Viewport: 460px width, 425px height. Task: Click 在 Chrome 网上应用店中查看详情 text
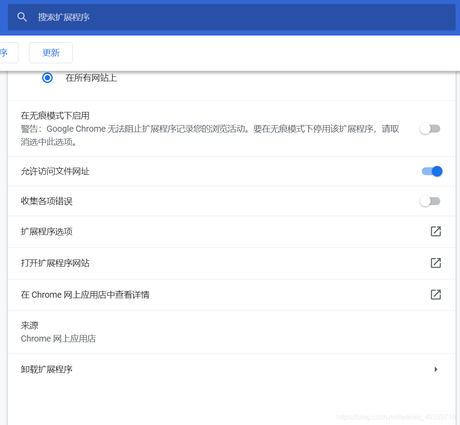pyautogui.click(x=85, y=295)
